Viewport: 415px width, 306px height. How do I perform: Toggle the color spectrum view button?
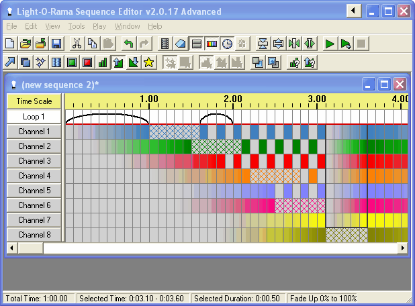[212, 44]
